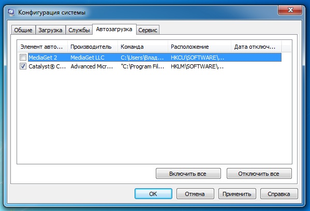Click the Расположение column header
This screenshot has width=310, height=211.
tap(199, 47)
